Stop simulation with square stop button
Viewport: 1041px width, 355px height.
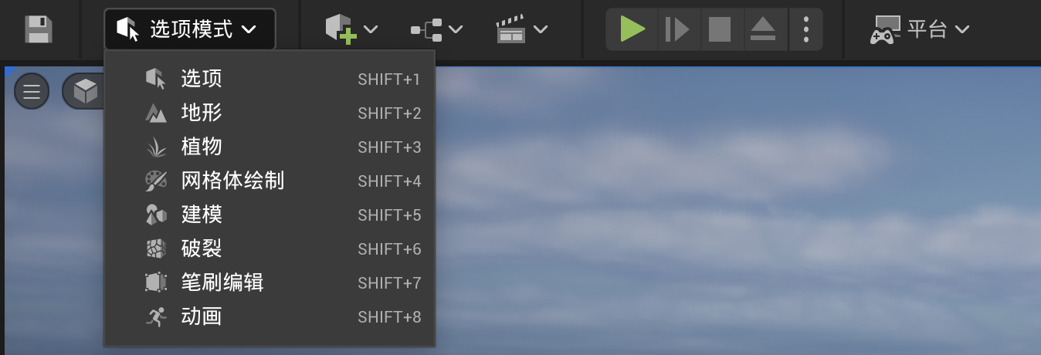720,29
